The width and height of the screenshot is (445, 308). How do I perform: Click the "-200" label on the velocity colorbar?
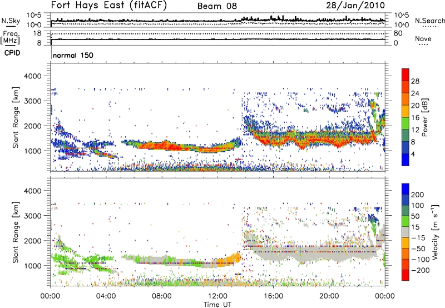(421, 270)
